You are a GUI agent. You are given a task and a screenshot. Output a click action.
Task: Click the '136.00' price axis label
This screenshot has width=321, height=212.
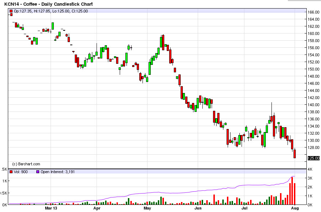(314, 119)
